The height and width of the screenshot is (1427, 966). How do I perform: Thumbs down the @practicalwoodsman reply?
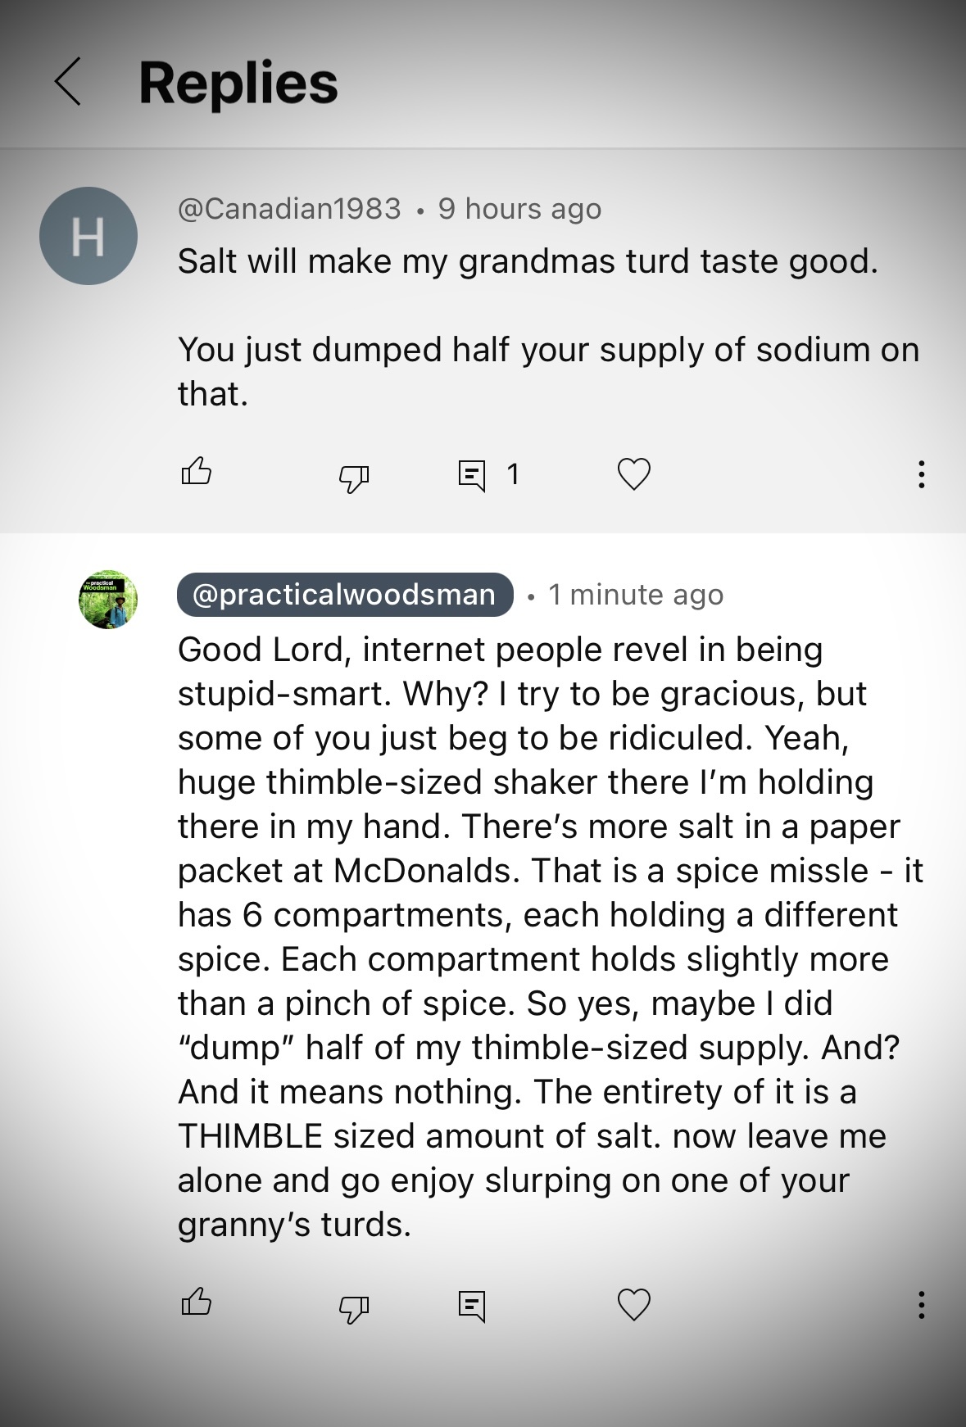(x=354, y=1307)
